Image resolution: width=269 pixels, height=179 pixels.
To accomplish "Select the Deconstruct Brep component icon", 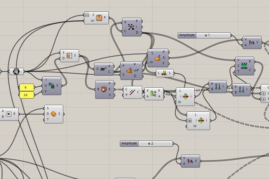I will (x=105, y=89).
